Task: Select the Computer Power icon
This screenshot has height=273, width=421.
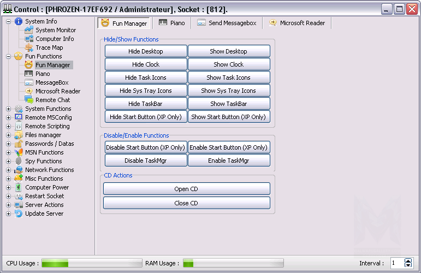Action: tap(19, 187)
